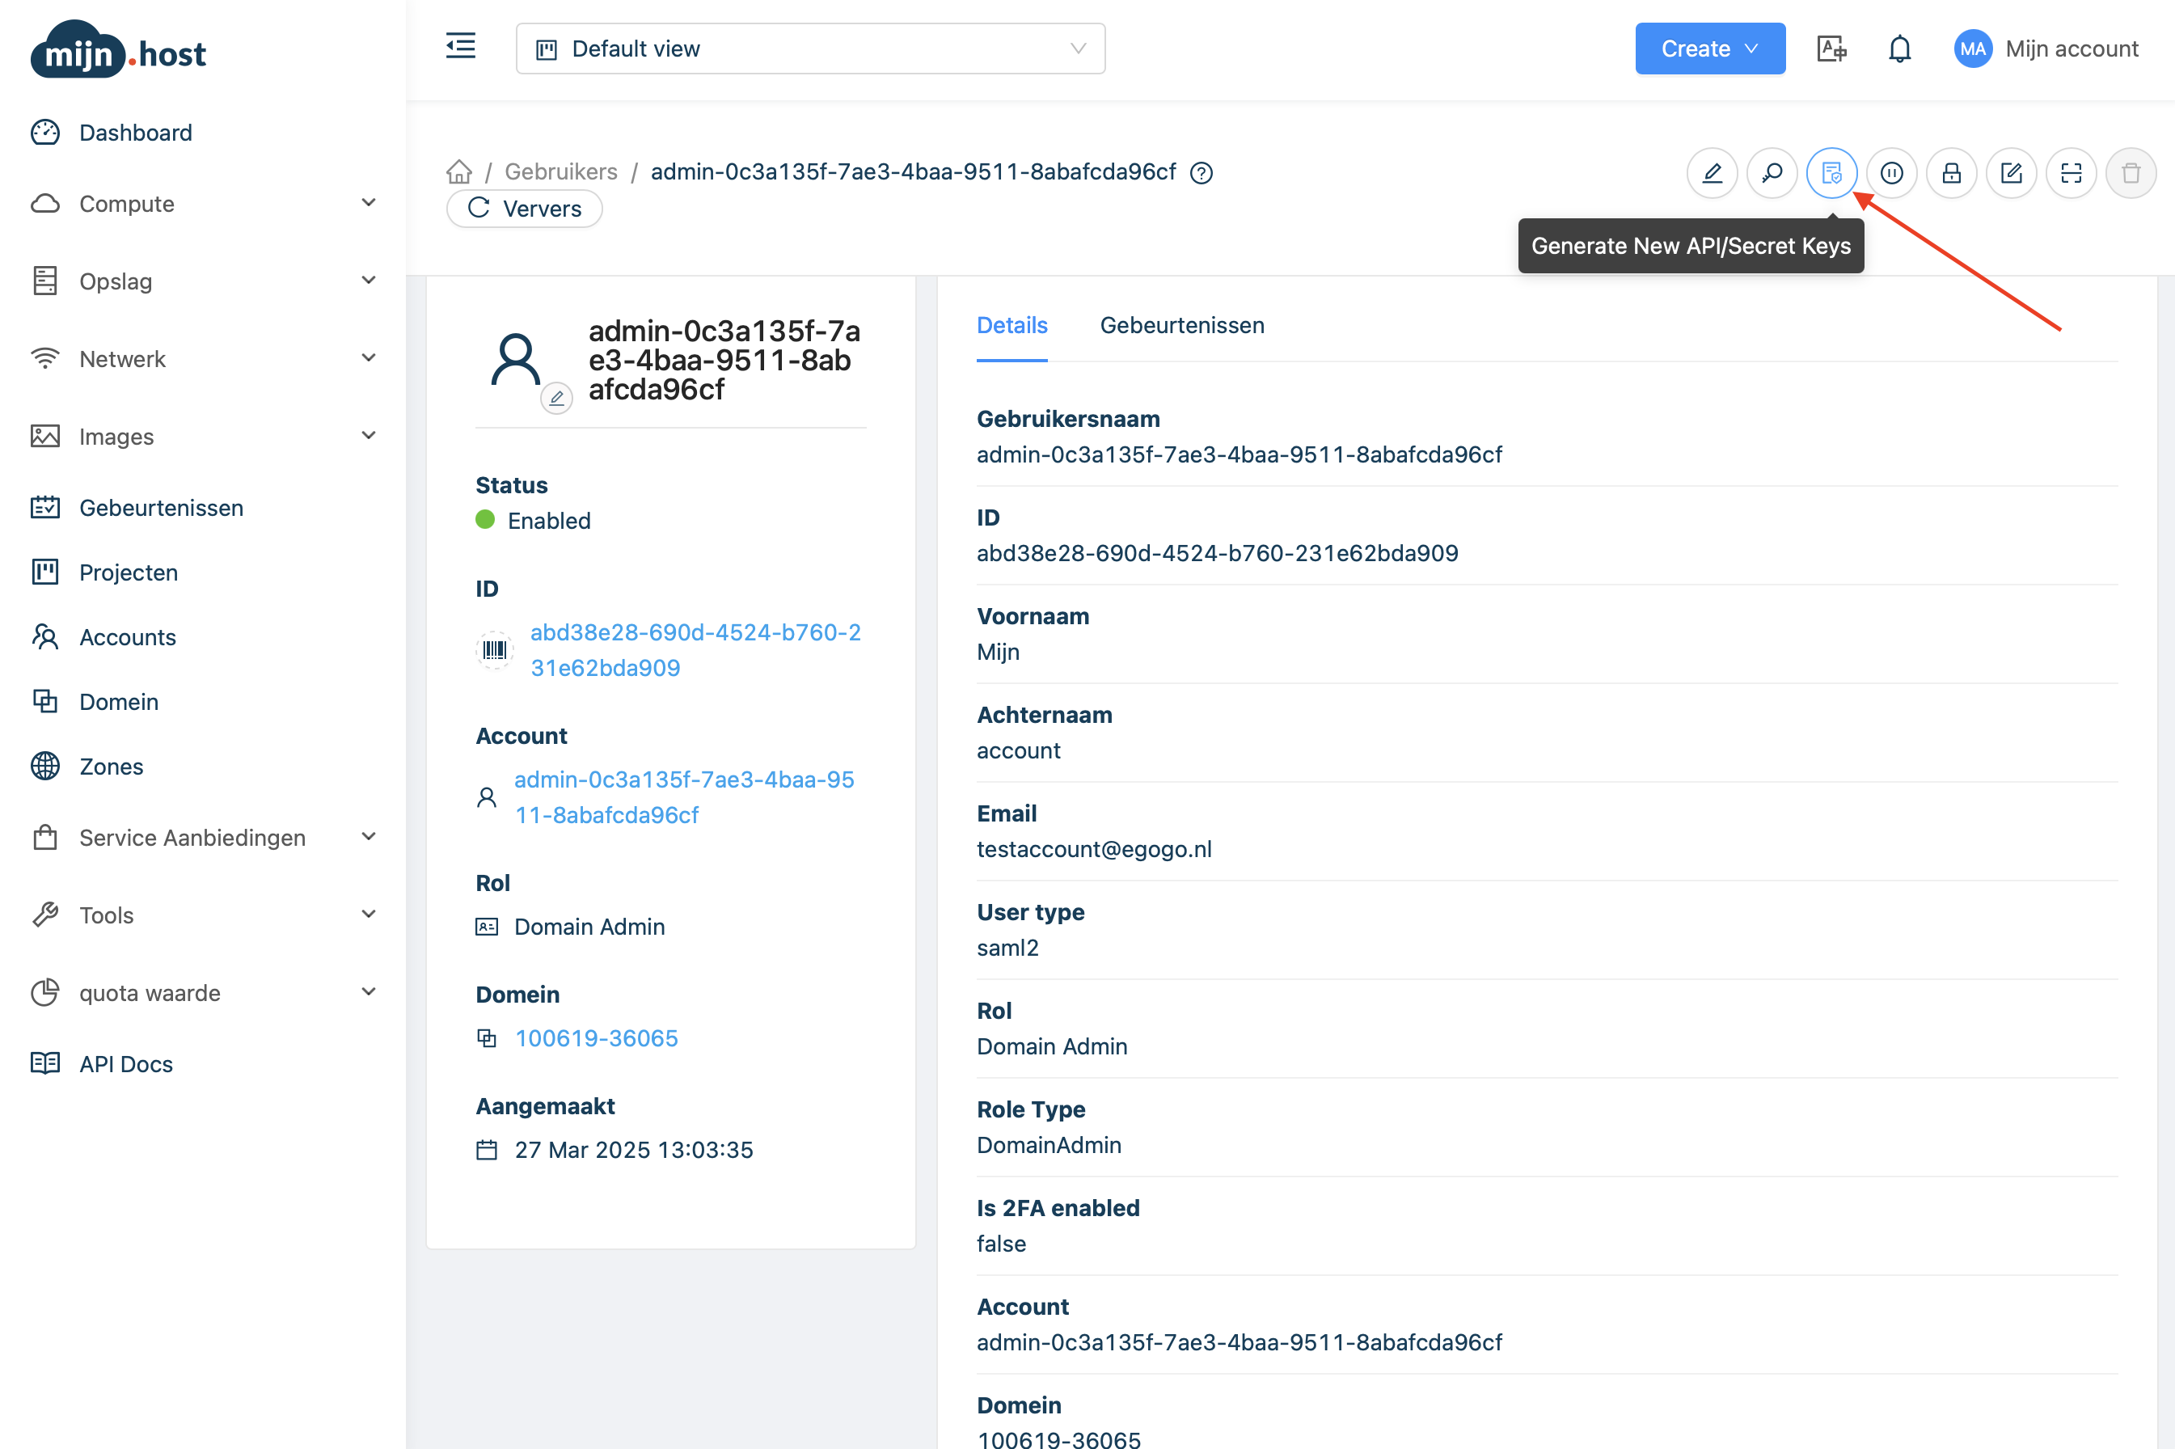Go to home via breadcrumb house icon
The image size is (2175, 1449).
click(459, 172)
